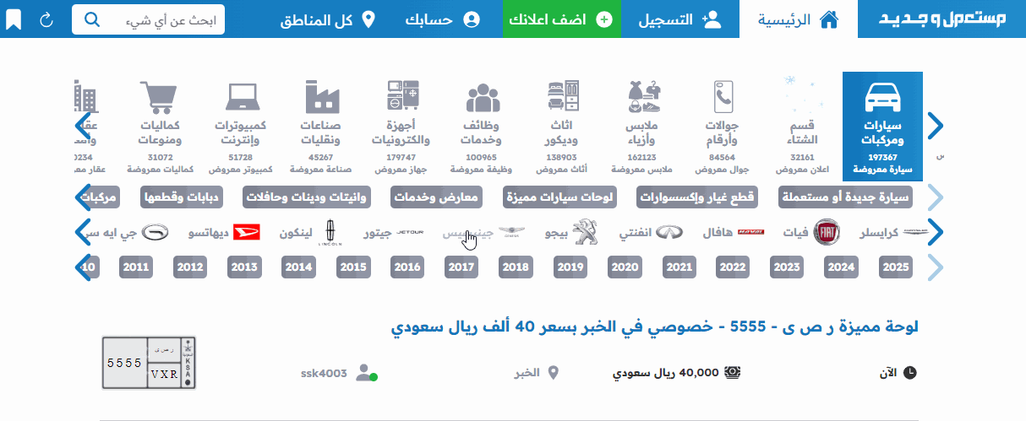The width and height of the screenshot is (1026, 421).
Task: Filter by سيارة جديدة أو مستعملة
Action: [845, 198]
